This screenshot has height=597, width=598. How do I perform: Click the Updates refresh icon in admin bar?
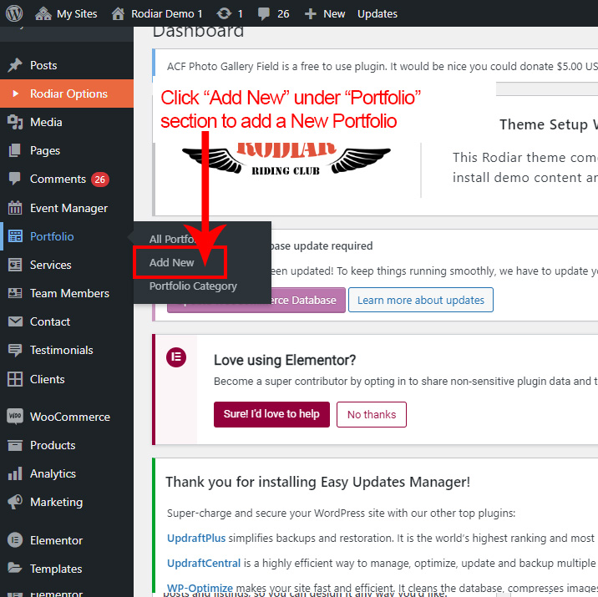point(223,13)
